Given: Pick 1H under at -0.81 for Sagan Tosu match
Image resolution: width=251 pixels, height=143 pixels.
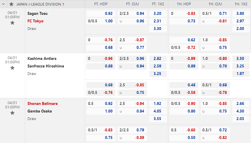Looking at the screenshot, I should click(x=215, y=21).
